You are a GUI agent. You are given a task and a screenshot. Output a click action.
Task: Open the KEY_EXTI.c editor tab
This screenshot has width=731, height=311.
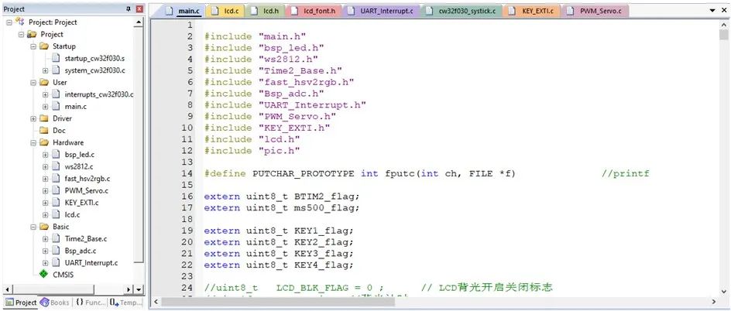click(533, 11)
